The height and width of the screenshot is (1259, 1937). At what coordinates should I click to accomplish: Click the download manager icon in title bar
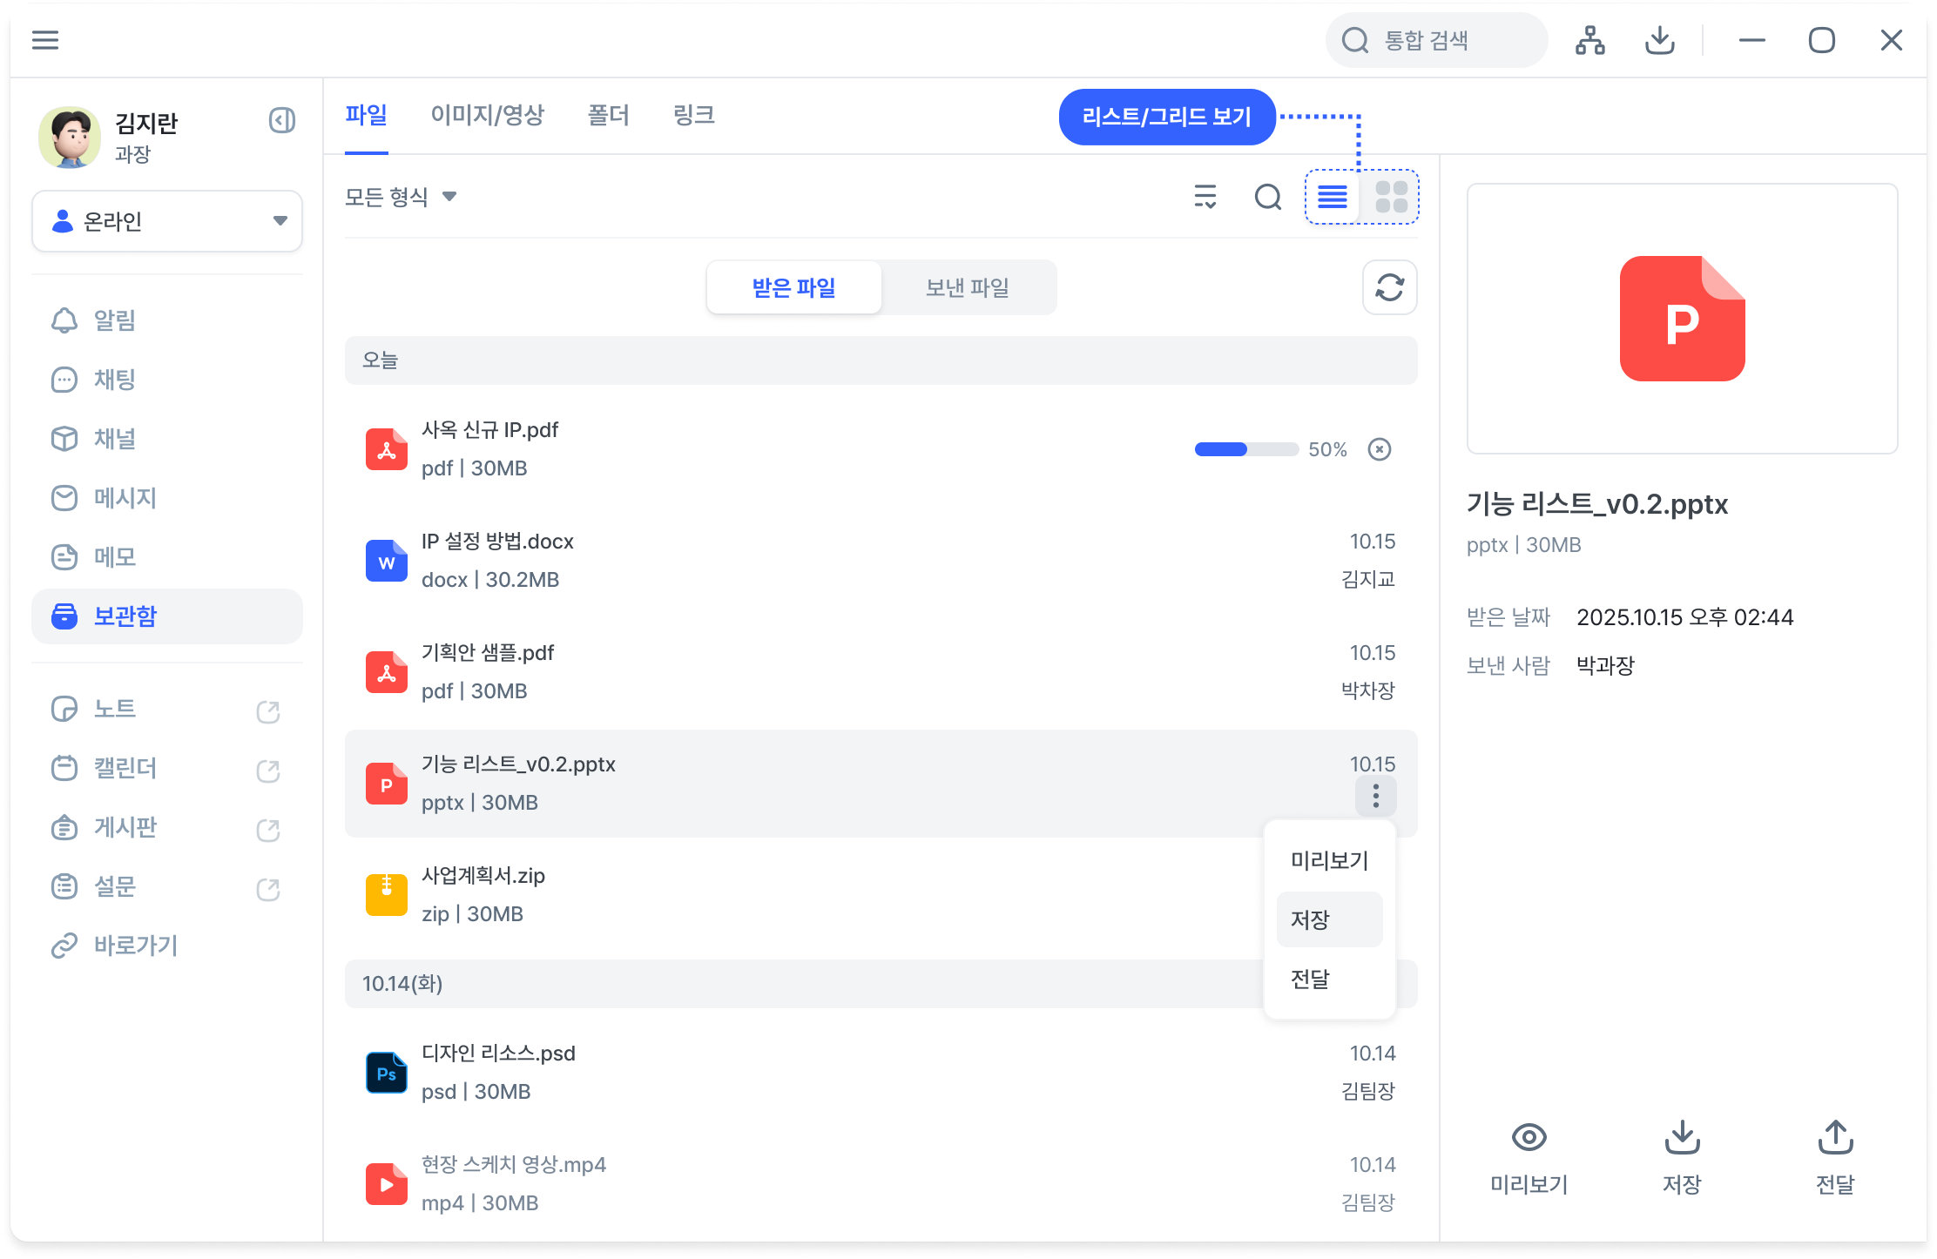tap(1659, 40)
